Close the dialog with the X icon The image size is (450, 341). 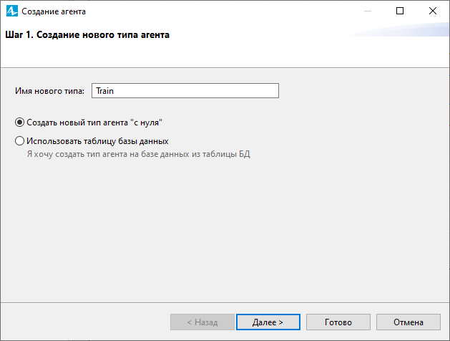tap(433, 11)
